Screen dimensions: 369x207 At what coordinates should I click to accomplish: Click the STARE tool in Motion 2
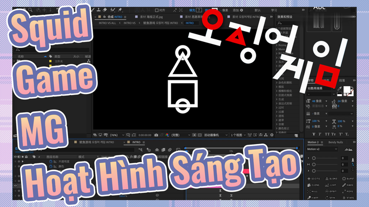348,198
